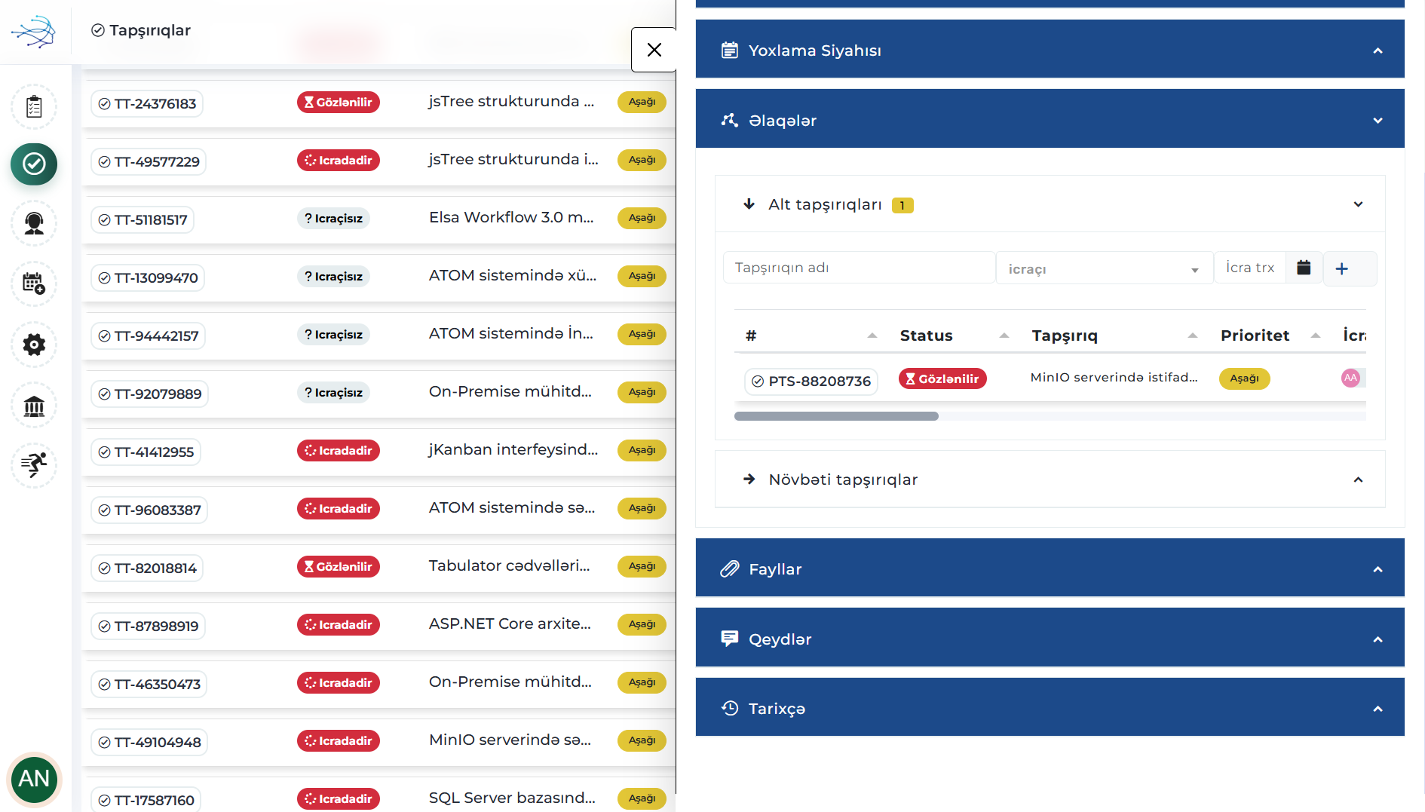This screenshot has width=1425, height=812.
Task: Open subtask PTS-88208736
Action: tap(811, 381)
